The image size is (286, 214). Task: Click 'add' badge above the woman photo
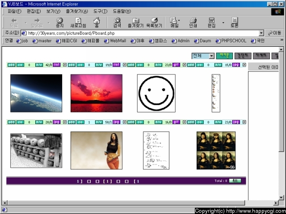pyautogui.click(x=71, y=122)
